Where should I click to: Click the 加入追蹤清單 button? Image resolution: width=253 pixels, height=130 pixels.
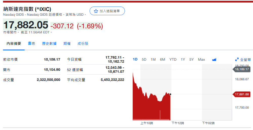(107, 11)
